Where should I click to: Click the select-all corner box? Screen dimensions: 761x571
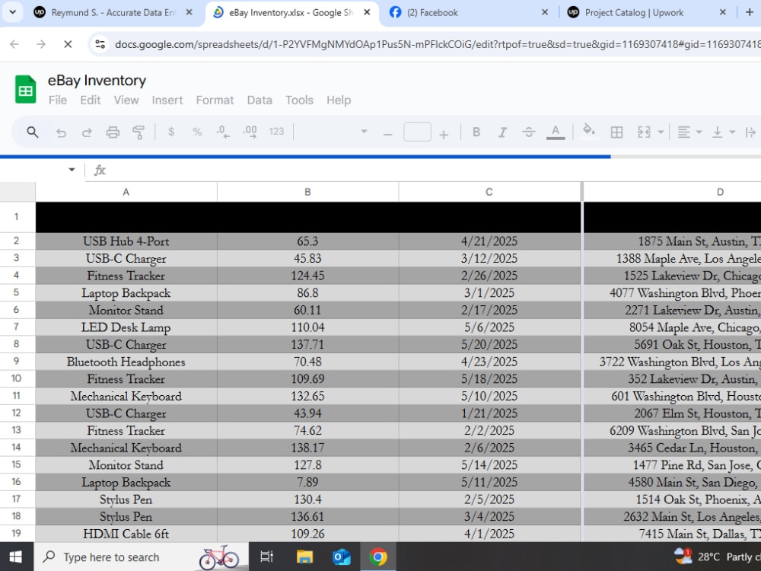pos(18,192)
